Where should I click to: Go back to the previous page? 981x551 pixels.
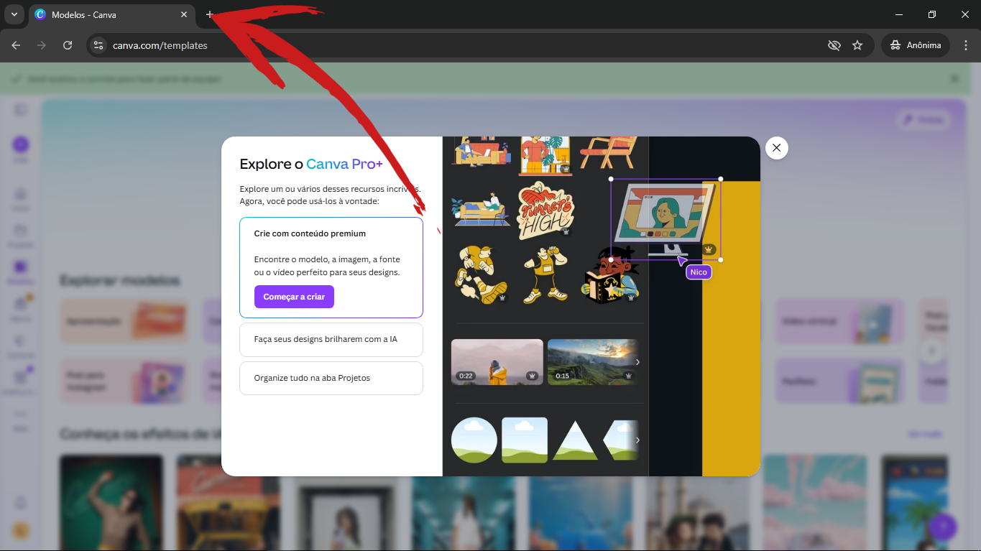16,45
